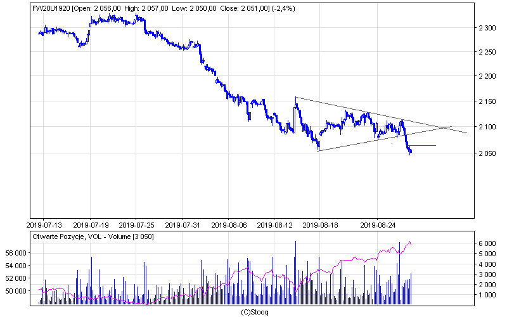507x317 pixels.
Task: Click the 50 000 open interest axis label
Action: (x=18, y=291)
